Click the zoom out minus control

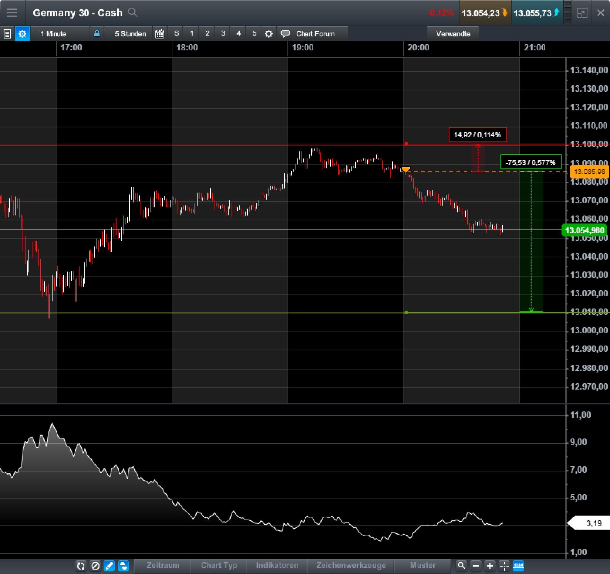click(x=476, y=566)
